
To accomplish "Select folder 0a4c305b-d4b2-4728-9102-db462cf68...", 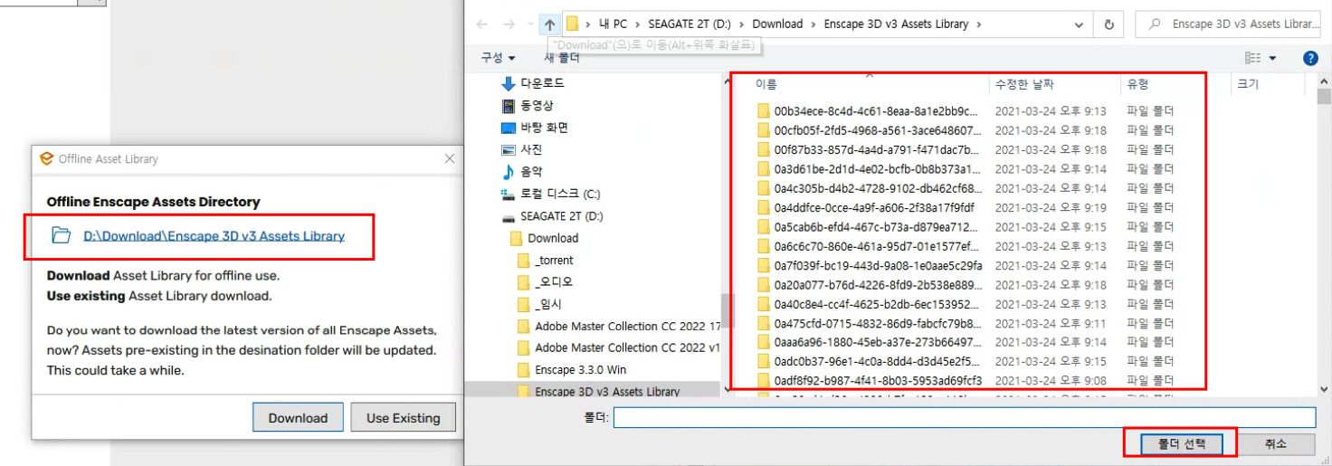I will point(878,188).
